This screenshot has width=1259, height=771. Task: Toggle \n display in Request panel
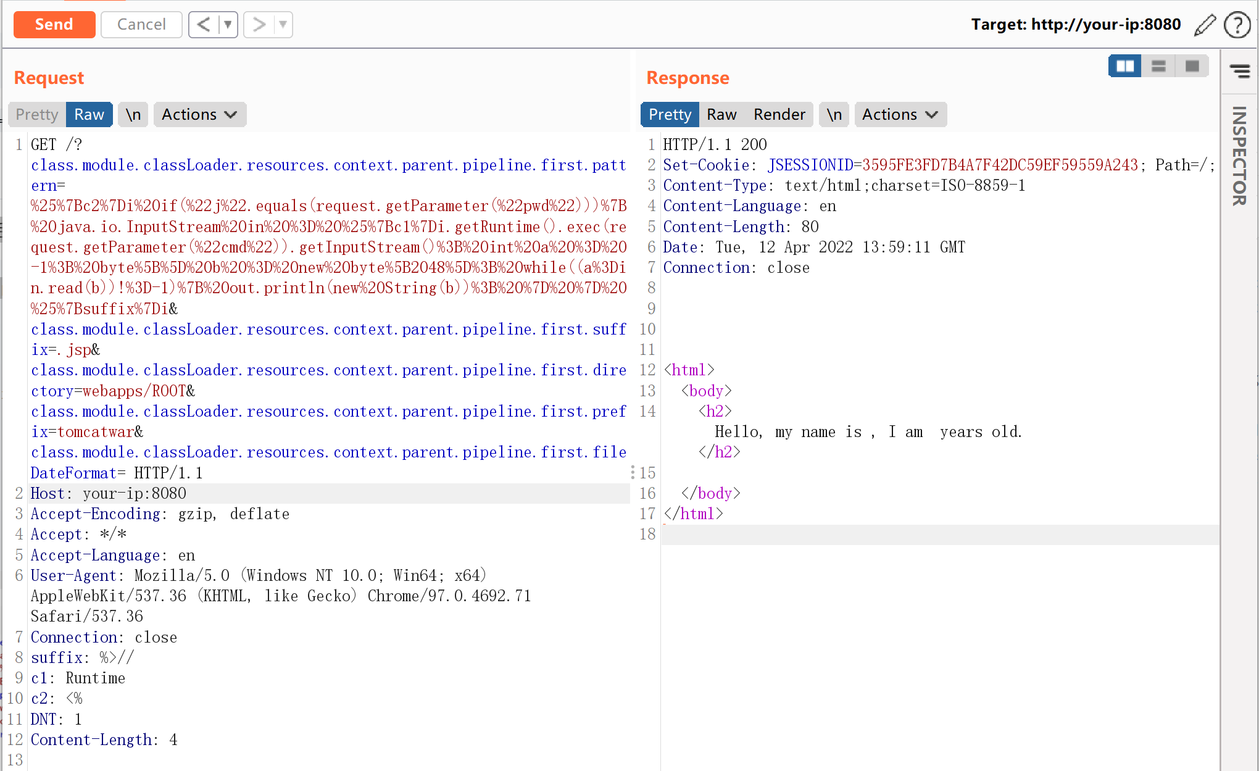point(133,115)
